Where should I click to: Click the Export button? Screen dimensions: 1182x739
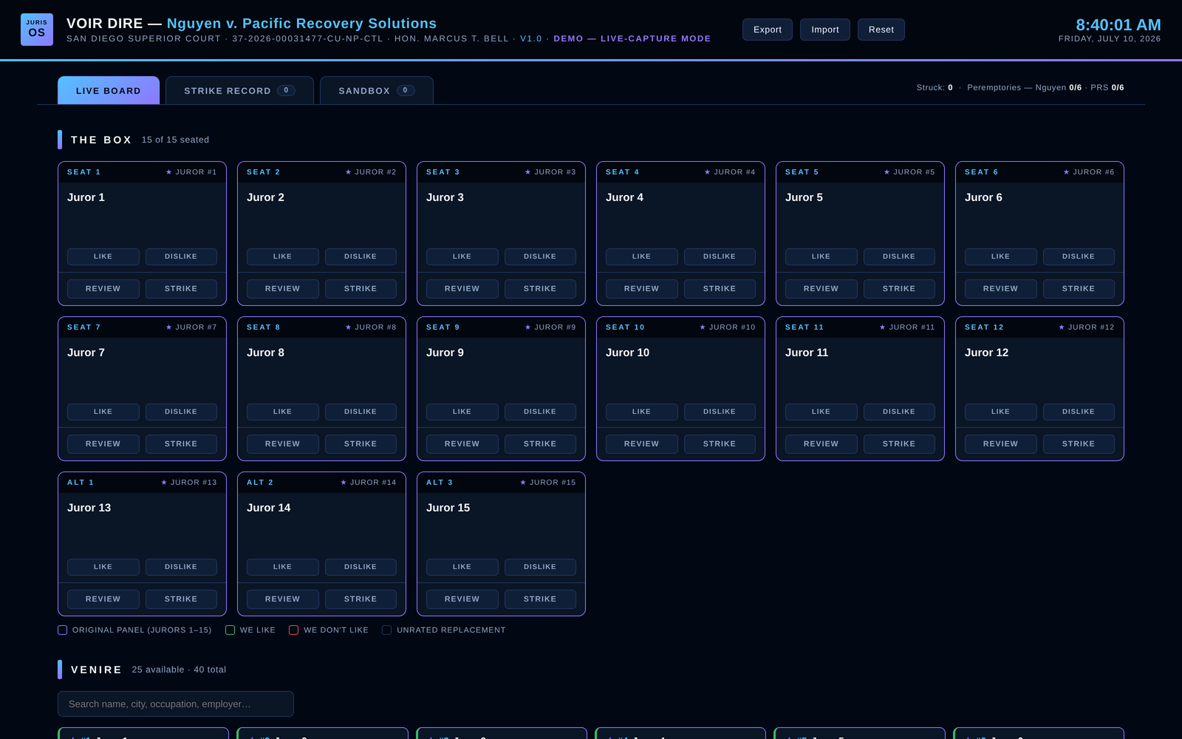click(x=768, y=30)
